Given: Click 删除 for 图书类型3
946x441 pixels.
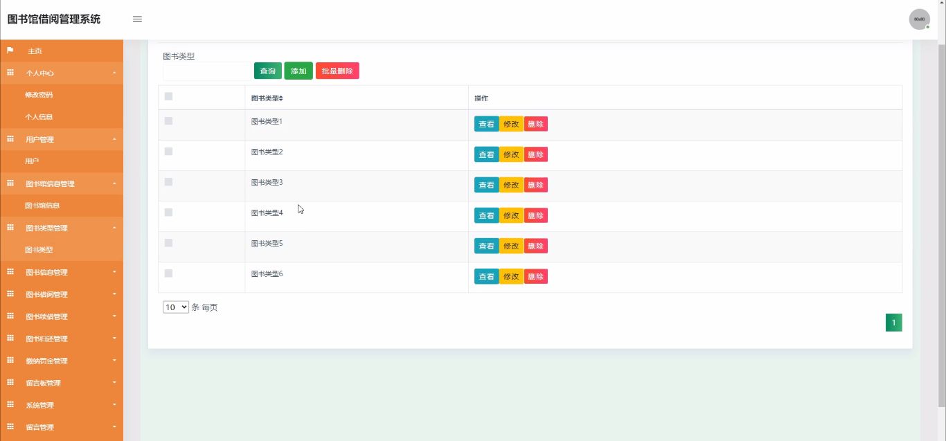Looking at the screenshot, I should [536, 185].
